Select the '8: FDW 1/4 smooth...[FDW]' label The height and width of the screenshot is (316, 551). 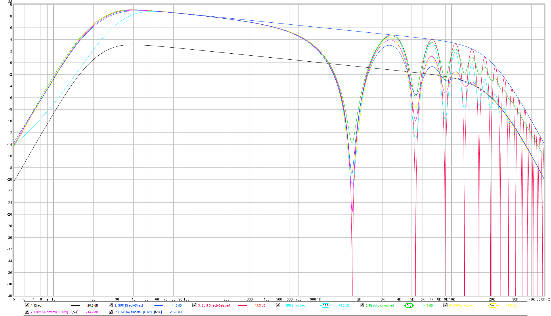tap(133, 312)
